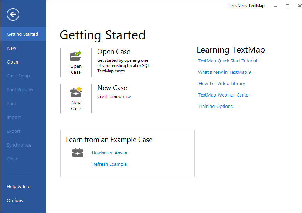Image resolution: width=302 pixels, height=213 pixels.
Task: Click the Learning TextMap heading
Action: tap(231, 50)
